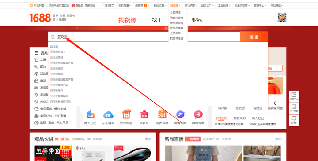Open the QR code image
The height and width of the screenshot is (161, 318).
[x=282, y=18]
